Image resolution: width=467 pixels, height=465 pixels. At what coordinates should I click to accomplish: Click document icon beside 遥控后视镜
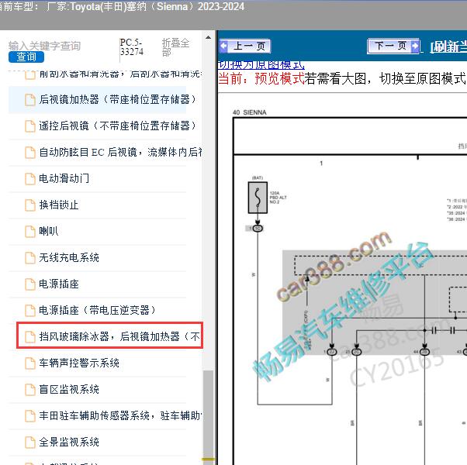point(30,126)
